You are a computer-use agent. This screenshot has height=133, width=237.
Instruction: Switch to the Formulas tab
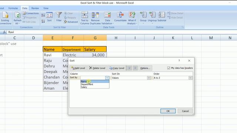[x=13, y=8]
